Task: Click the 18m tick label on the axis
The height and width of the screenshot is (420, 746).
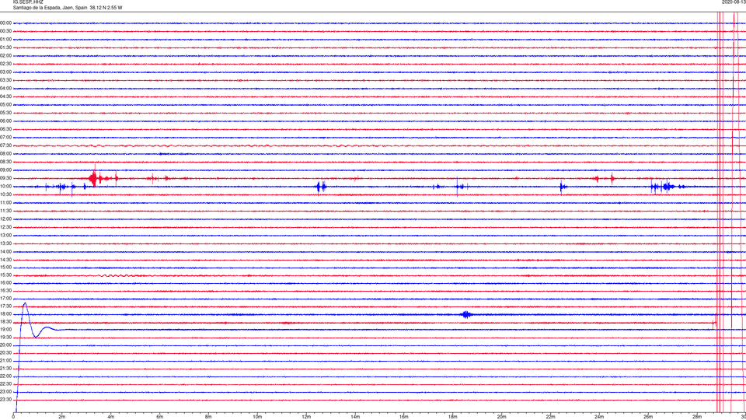Action: [x=452, y=417]
